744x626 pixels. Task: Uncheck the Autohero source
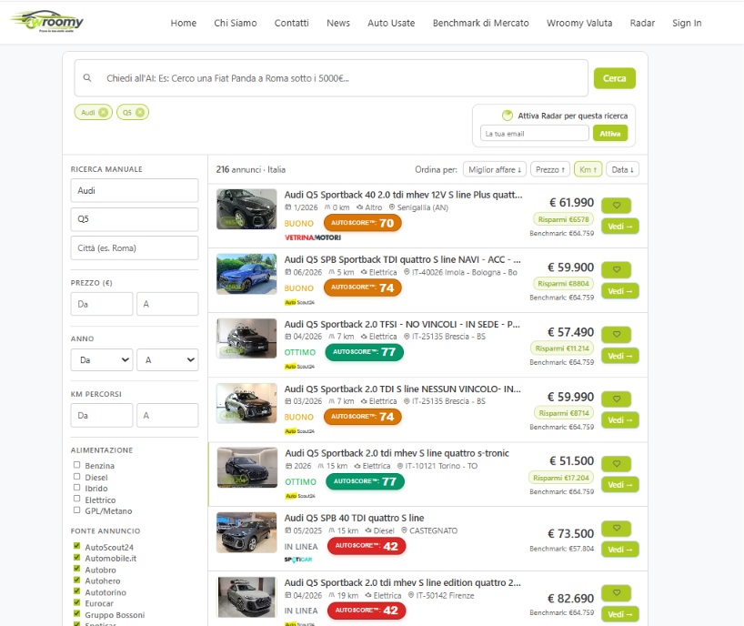pos(77,580)
